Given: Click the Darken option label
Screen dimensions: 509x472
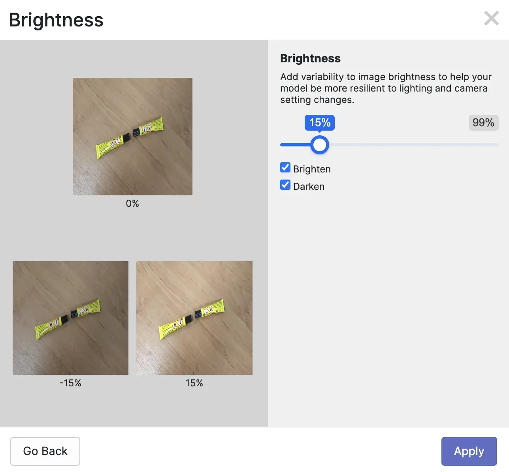Looking at the screenshot, I should click(309, 187).
